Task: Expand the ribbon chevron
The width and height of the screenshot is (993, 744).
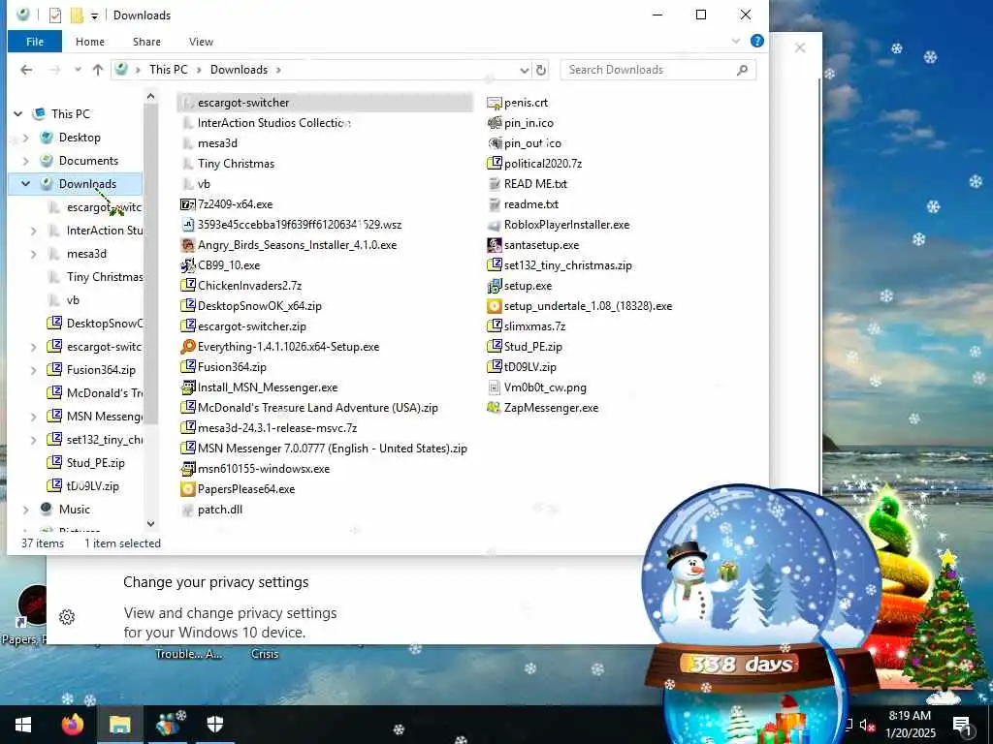Action: click(x=735, y=41)
